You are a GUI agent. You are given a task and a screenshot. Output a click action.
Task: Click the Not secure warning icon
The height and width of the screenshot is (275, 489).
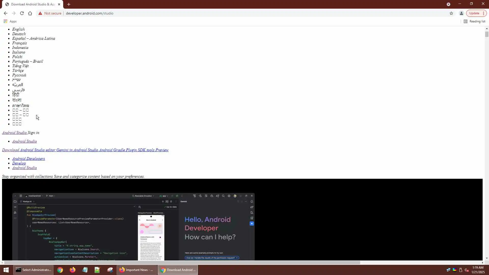(40, 13)
